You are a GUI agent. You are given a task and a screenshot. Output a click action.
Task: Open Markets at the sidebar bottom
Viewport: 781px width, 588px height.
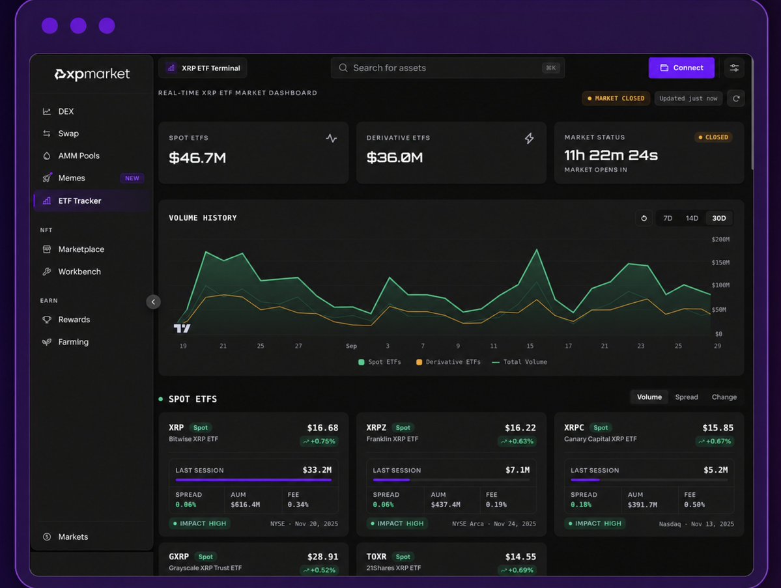[x=92, y=537]
